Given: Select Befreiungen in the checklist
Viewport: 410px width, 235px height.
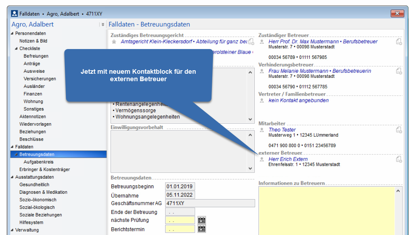Looking at the screenshot, I should [x=36, y=56].
